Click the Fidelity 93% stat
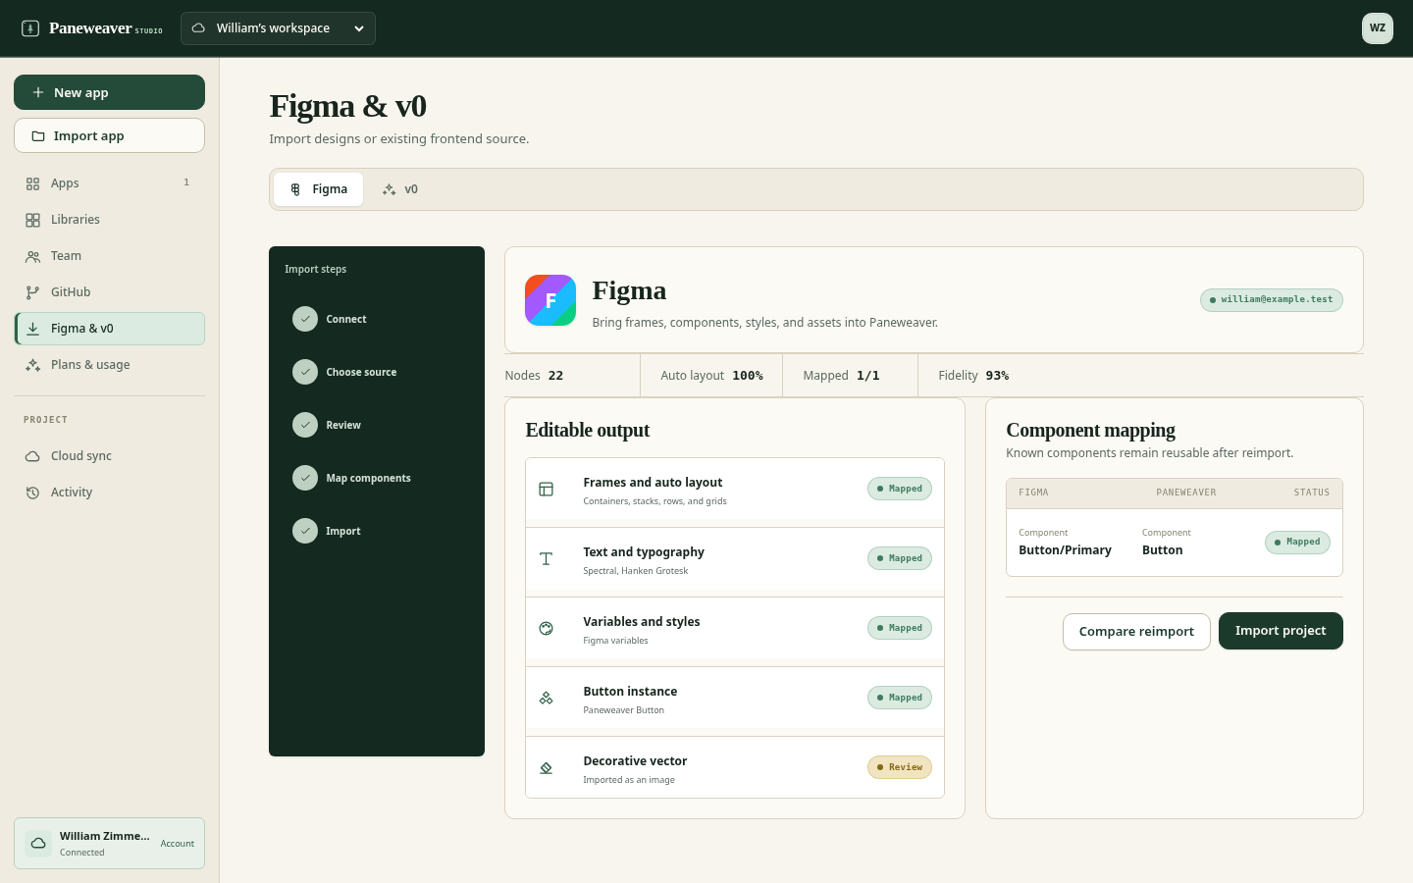 click(973, 376)
